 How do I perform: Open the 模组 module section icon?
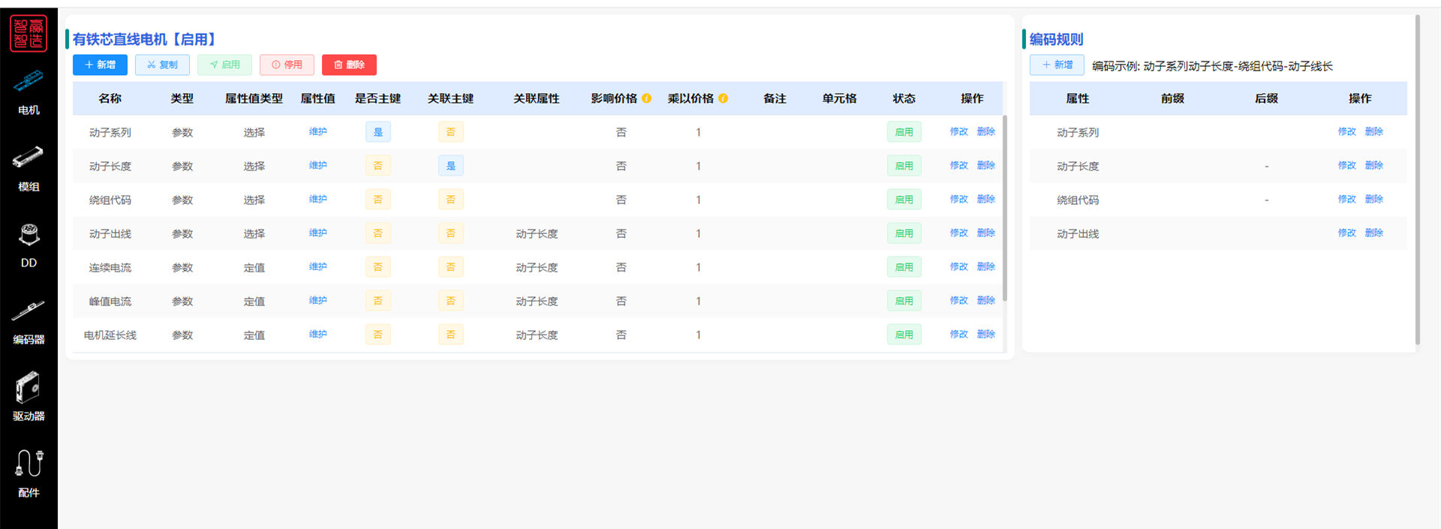(x=29, y=157)
